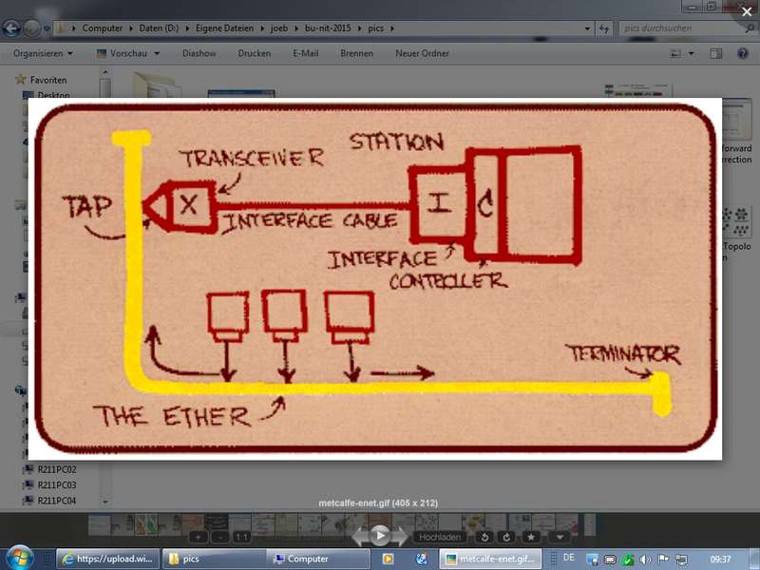Click pics breadcrumb segment

375,28
